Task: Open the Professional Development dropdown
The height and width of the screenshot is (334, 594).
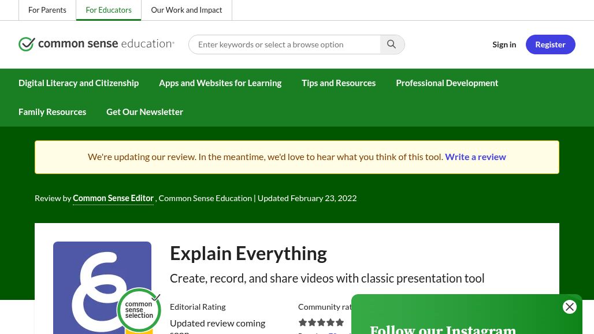Action: point(447,83)
